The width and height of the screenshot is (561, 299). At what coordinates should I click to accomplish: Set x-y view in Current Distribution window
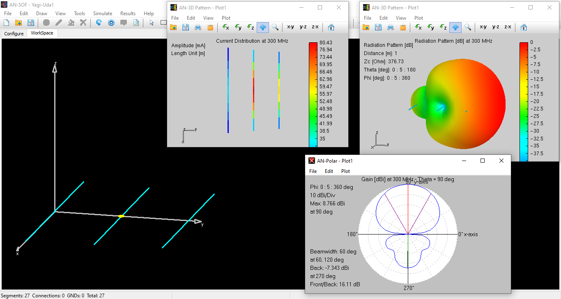(x=290, y=27)
